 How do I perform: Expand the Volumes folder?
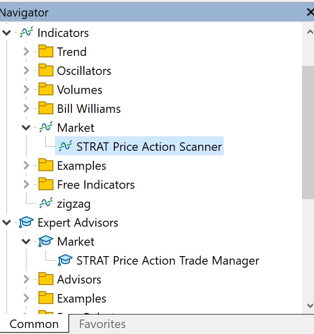point(26,90)
